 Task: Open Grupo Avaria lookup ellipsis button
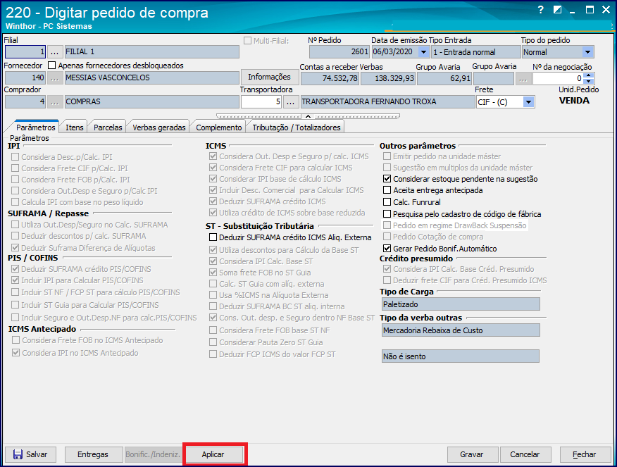(523, 79)
